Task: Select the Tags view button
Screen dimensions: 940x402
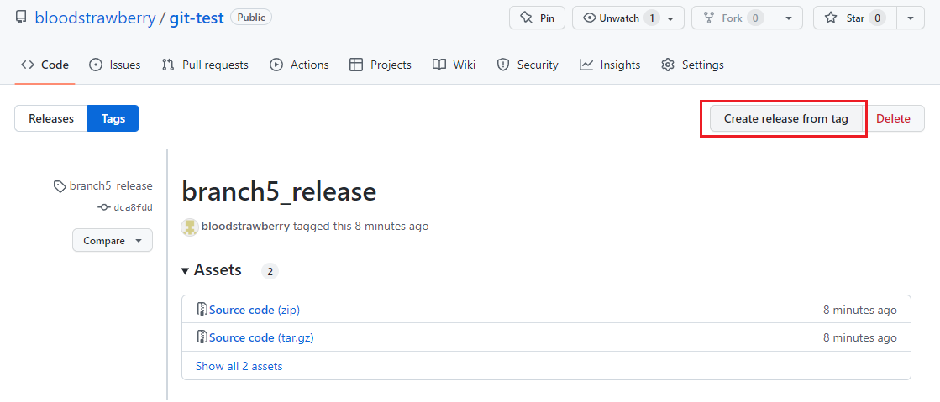Action: coord(113,118)
